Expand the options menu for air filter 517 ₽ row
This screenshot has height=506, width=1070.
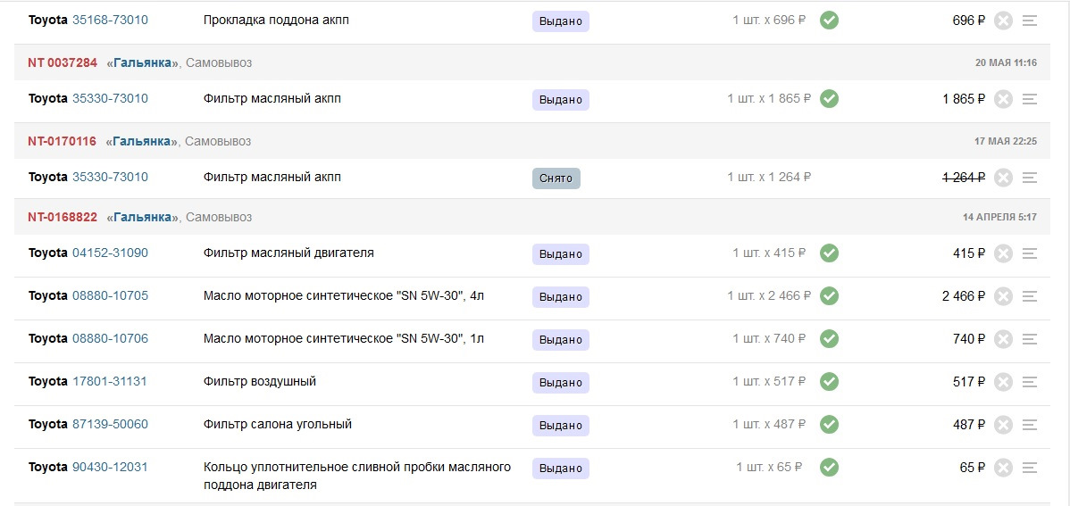1029,383
